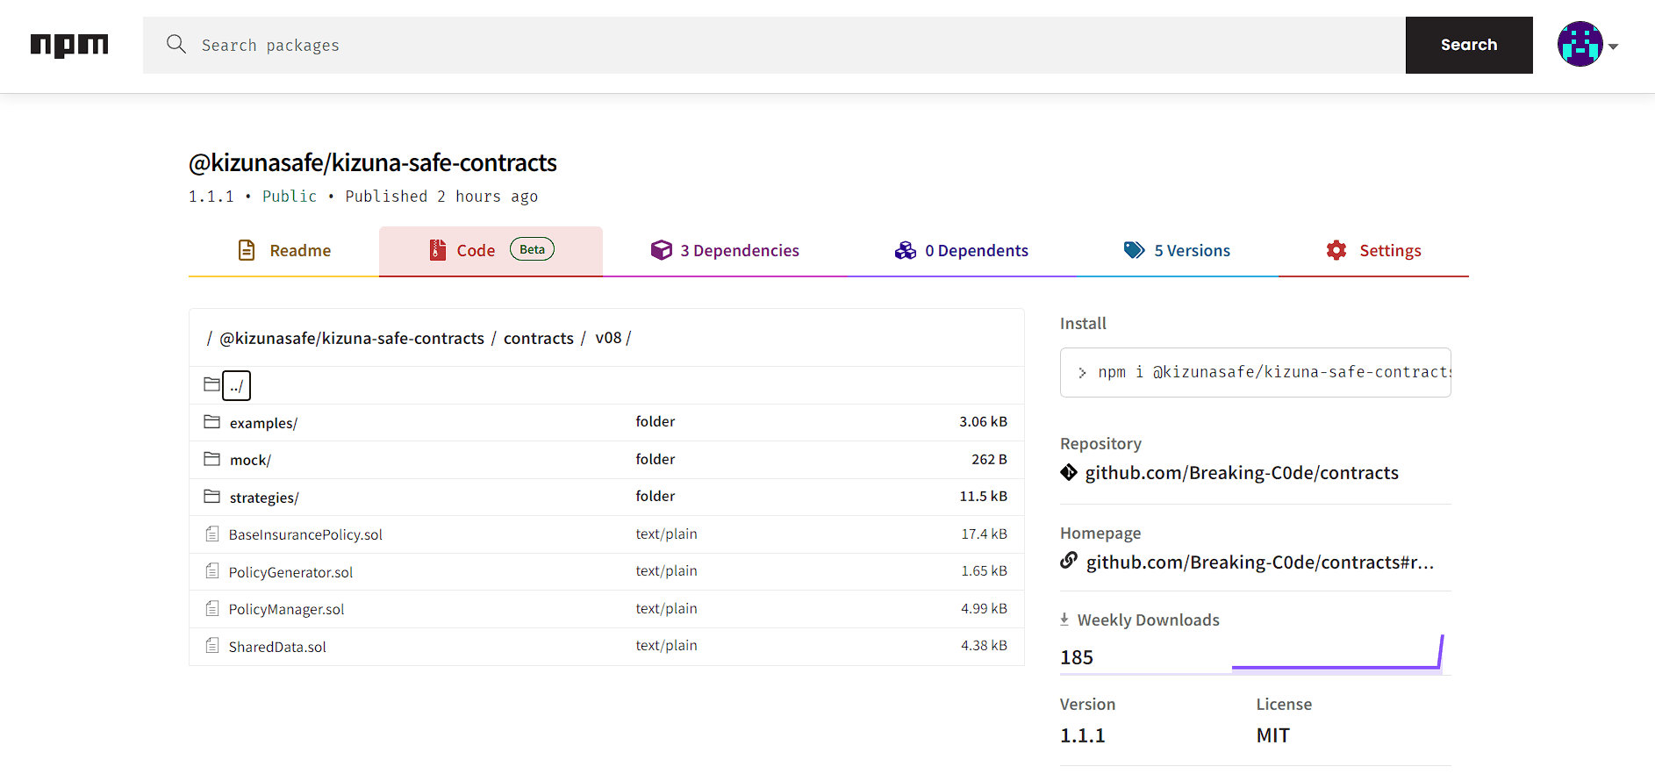Click the folder type of mock/

click(656, 460)
